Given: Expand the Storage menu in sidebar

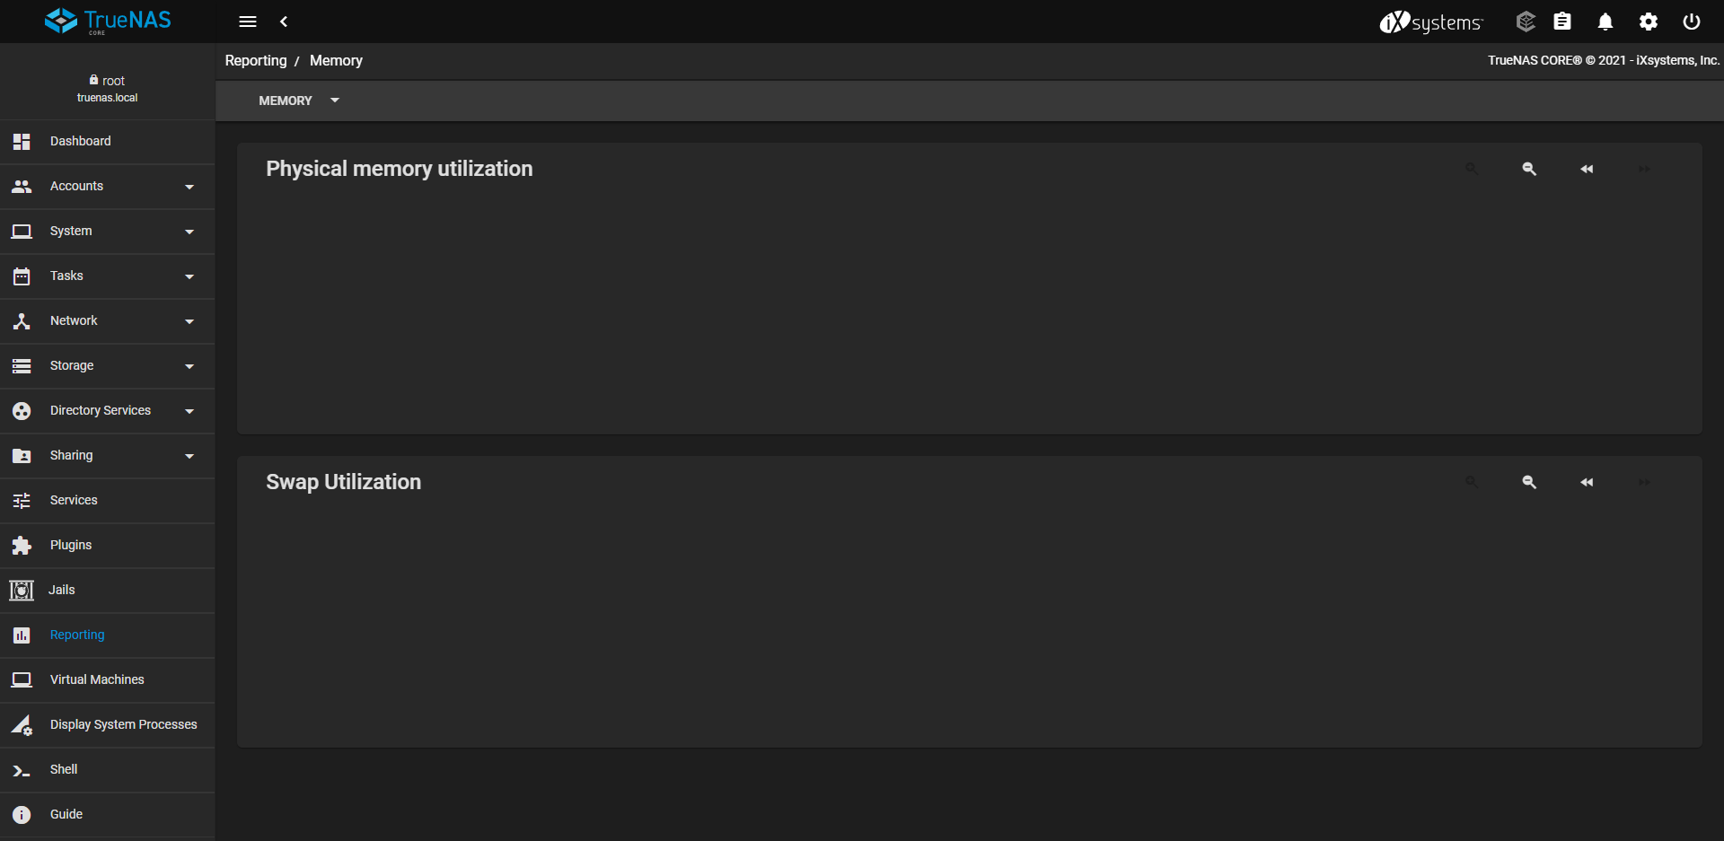Looking at the screenshot, I should pos(108,366).
